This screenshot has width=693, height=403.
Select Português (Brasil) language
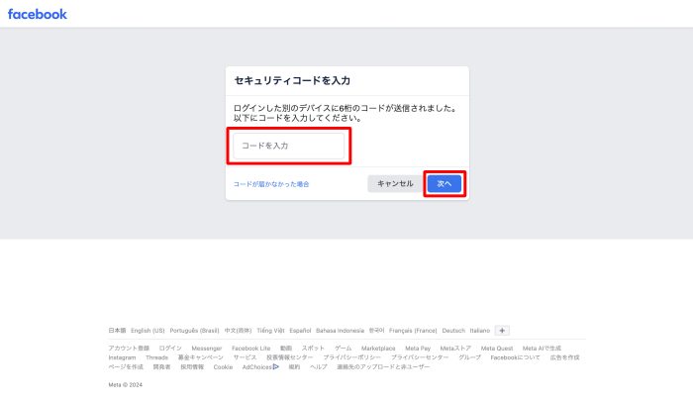point(194,330)
